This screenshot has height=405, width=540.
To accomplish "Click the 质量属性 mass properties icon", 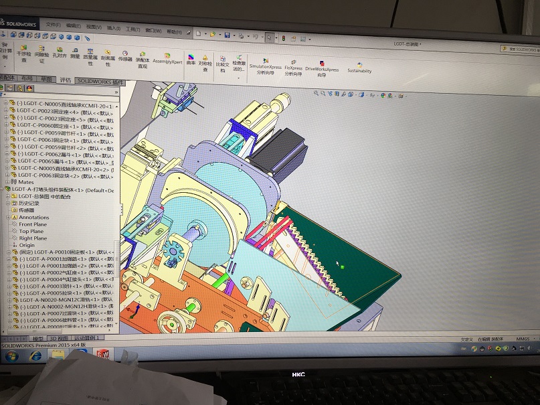I will (90, 54).
